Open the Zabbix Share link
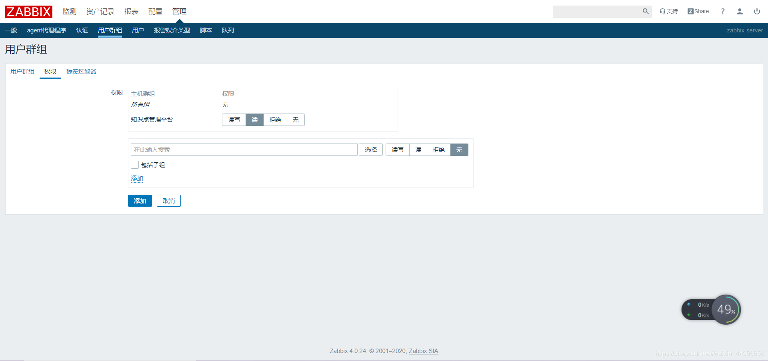 pyautogui.click(x=698, y=11)
